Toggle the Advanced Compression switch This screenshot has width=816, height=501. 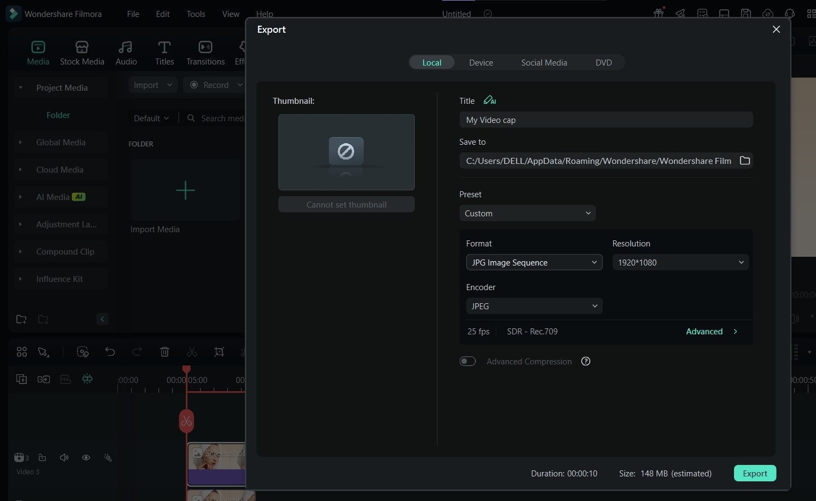click(x=468, y=361)
